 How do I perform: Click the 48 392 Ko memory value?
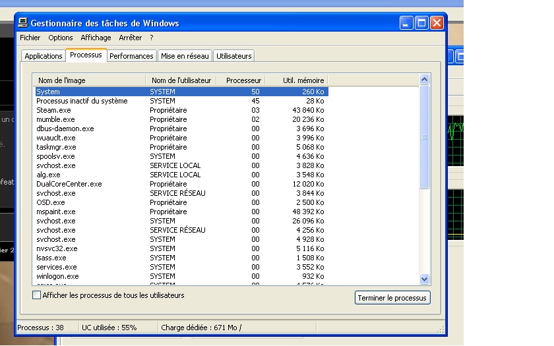point(308,212)
